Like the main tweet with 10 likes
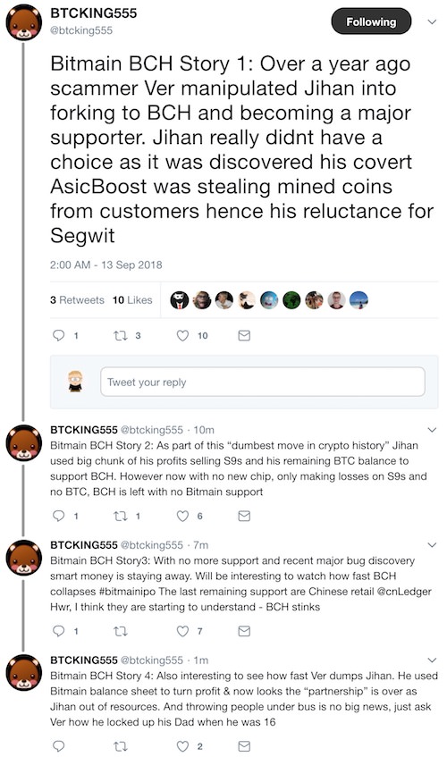 (182, 335)
